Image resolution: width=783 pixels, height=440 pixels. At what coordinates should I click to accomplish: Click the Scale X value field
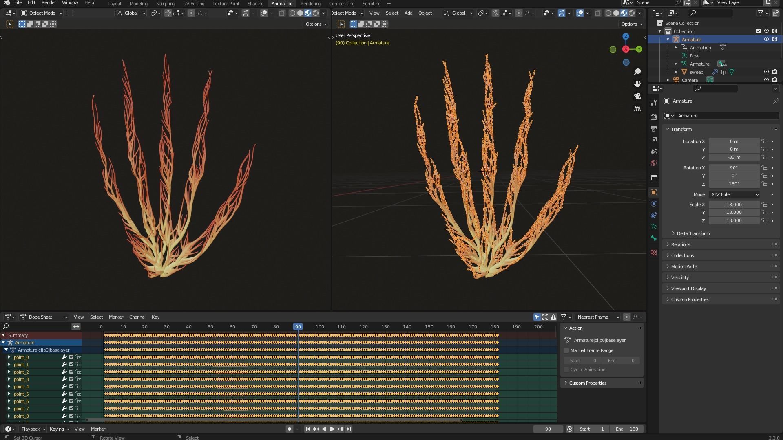[734, 205]
